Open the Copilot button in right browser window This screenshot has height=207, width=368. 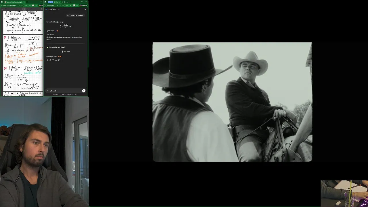click(x=83, y=5)
